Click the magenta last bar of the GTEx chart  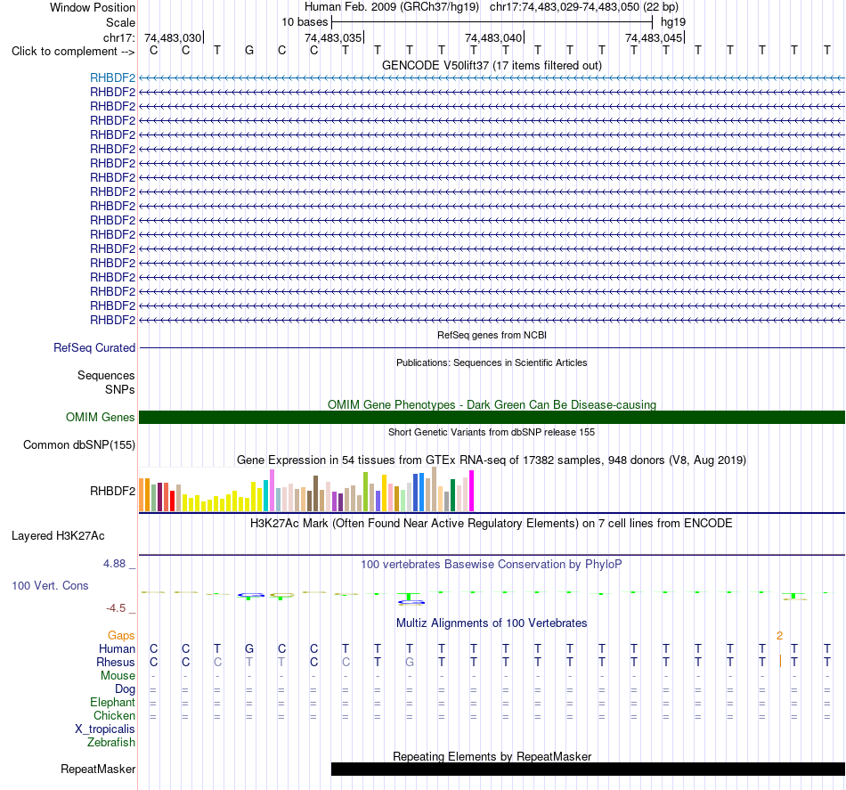coord(471,491)
